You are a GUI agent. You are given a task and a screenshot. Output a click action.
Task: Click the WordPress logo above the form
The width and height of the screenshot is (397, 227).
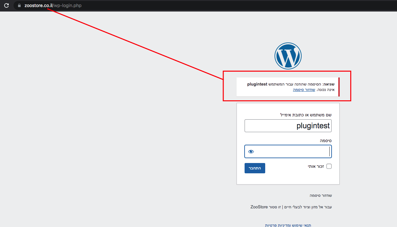coord(288,56)
